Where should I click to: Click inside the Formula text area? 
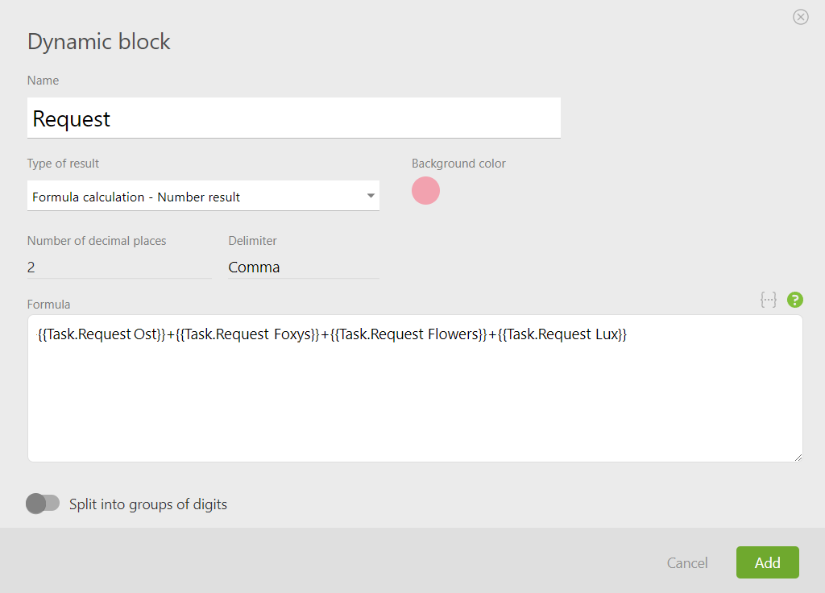click(x=415, y=400)
